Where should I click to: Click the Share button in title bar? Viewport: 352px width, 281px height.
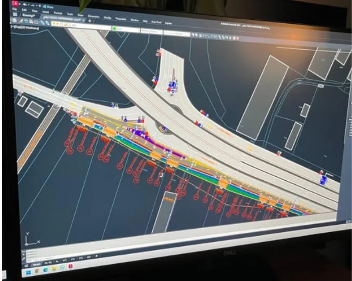[x=49, y=7]
